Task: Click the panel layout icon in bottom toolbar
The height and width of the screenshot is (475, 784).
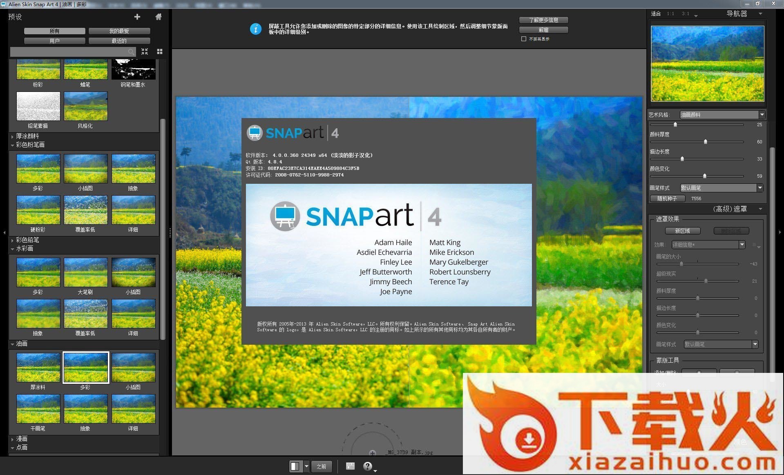Action: tap(350, 466)
